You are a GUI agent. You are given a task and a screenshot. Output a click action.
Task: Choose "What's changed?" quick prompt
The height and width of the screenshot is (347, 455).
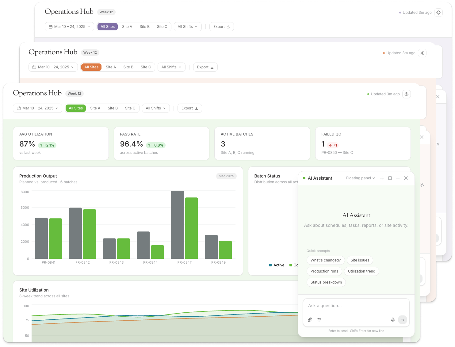pyautogui.click(x=326, y=260)
